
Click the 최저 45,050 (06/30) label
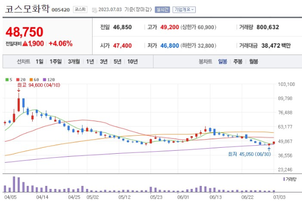pyautogui.click(x=250, y=154)
